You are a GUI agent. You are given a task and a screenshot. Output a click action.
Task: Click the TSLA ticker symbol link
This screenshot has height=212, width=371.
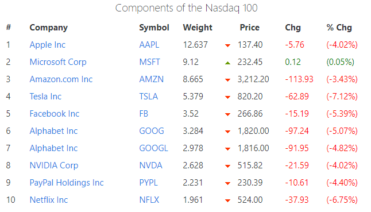[x=148, y=97]
